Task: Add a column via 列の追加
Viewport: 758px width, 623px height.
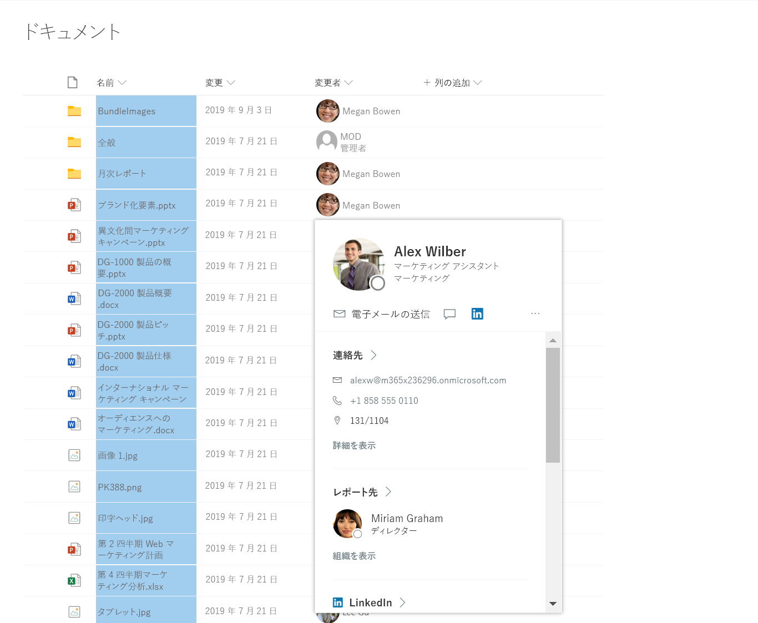Action: click(452, 83)
